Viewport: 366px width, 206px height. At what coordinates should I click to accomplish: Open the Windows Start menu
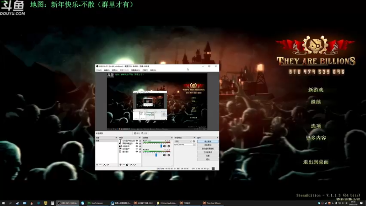(3, 203)
